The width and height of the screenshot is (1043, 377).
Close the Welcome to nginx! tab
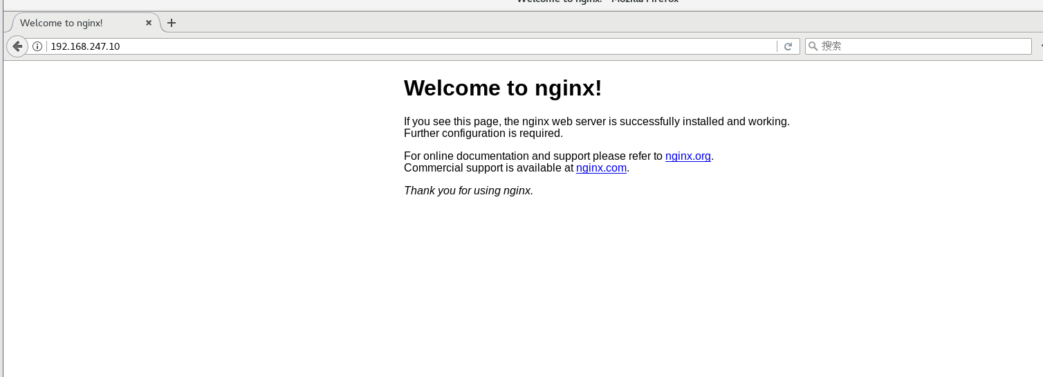(149, 23)
